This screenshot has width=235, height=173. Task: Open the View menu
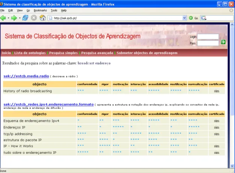[x=19, y=10]
